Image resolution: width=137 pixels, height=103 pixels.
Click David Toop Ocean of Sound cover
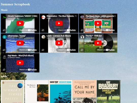[61, 92]
